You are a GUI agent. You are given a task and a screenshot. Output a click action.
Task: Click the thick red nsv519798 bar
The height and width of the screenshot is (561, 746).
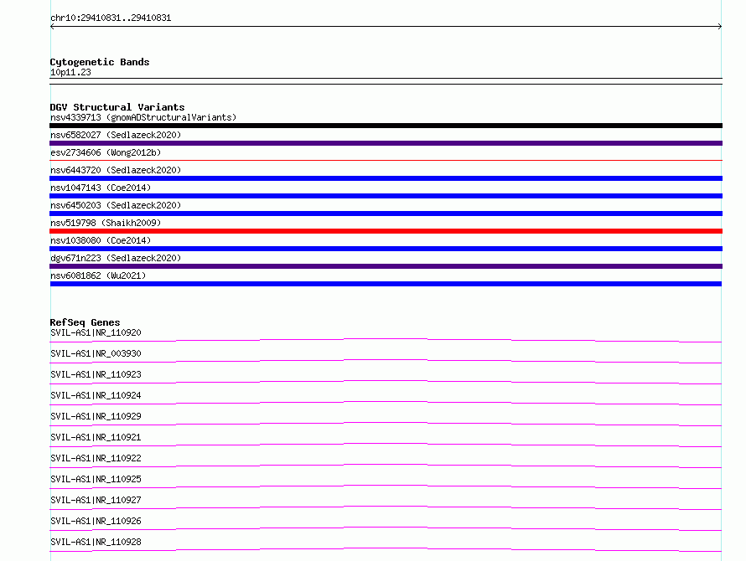pyautogui.click(x=386, y=231)
